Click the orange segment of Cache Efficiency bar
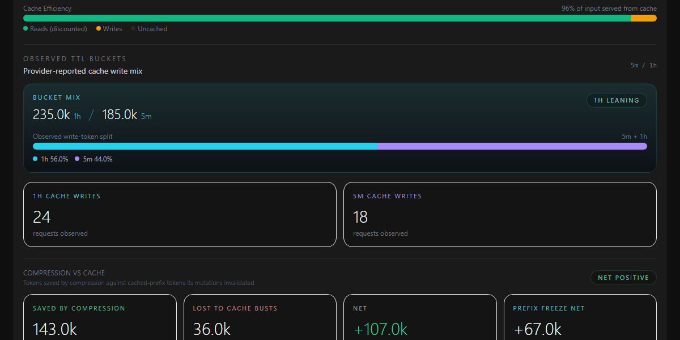Screen dimensions: 680x340 point(644,18)
